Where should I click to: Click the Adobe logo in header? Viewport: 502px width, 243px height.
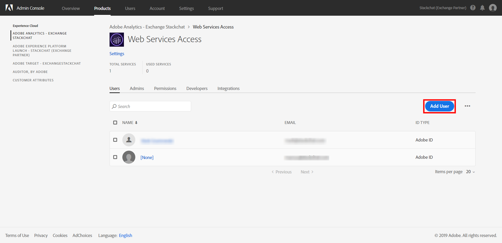point(9,8)
